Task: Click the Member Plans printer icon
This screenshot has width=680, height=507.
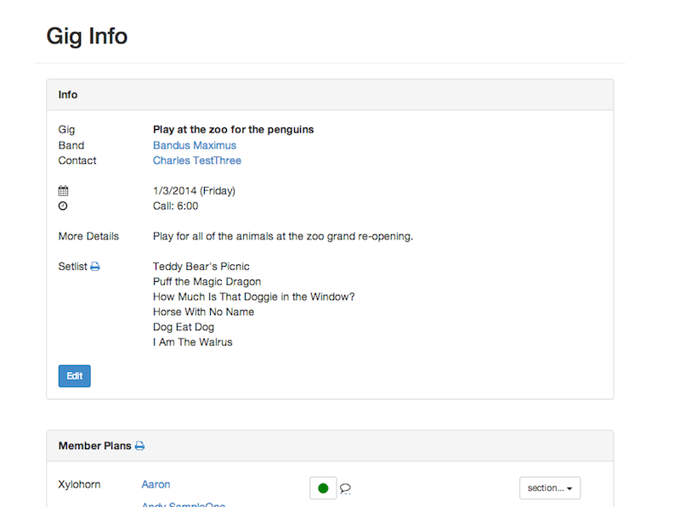Action: tap(140, 446)
